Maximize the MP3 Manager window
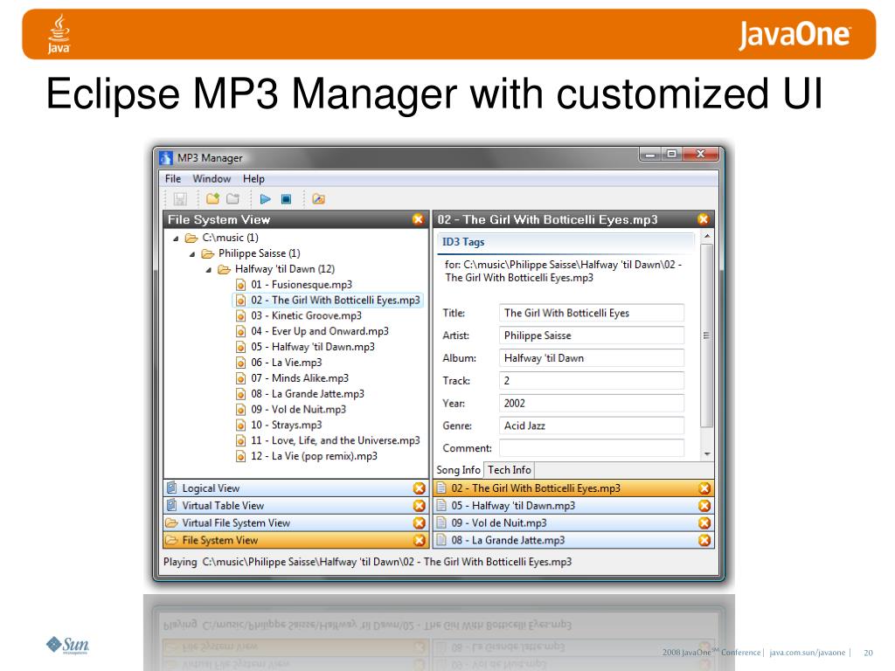The width and height of the screenshot is (895, 671). (x=672, y=154)
